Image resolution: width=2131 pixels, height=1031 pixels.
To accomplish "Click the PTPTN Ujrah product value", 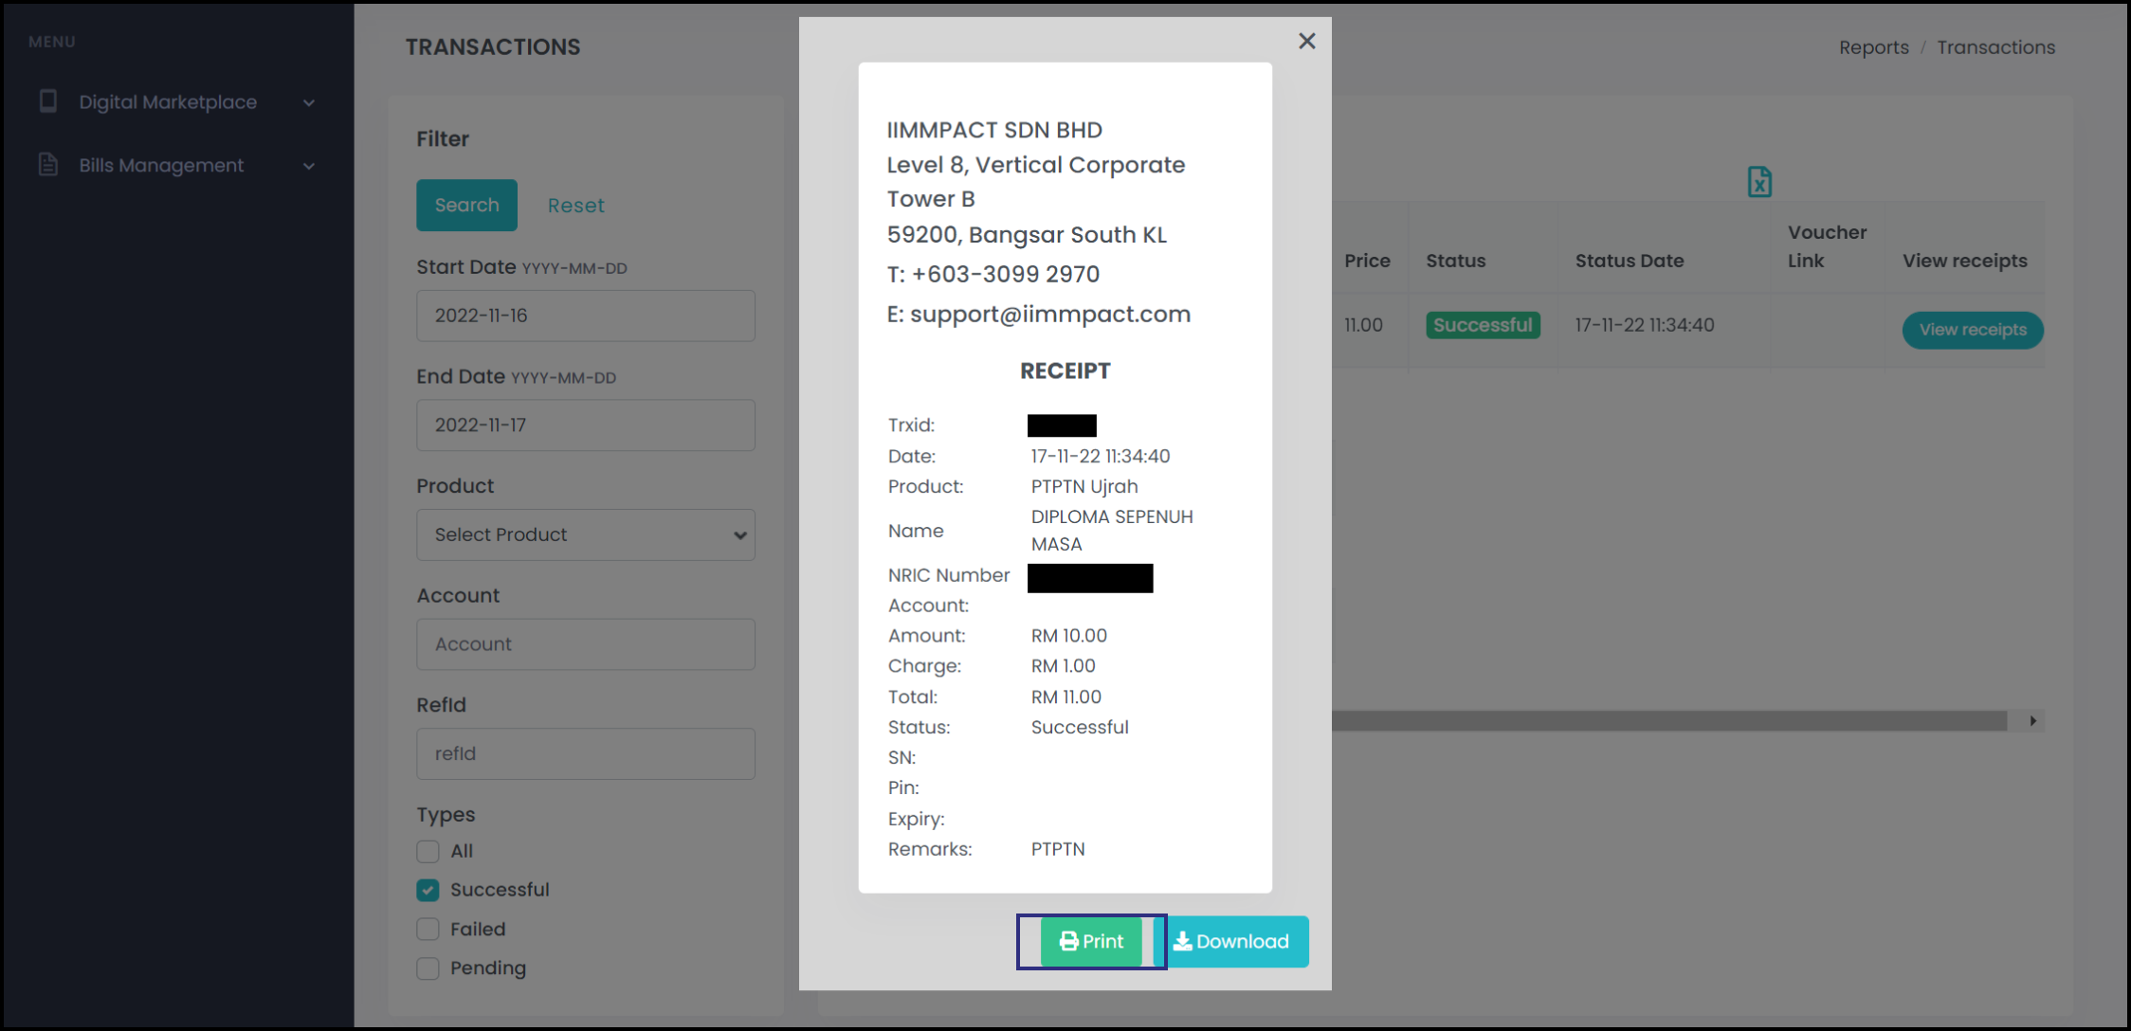I will click(1084, 486).
